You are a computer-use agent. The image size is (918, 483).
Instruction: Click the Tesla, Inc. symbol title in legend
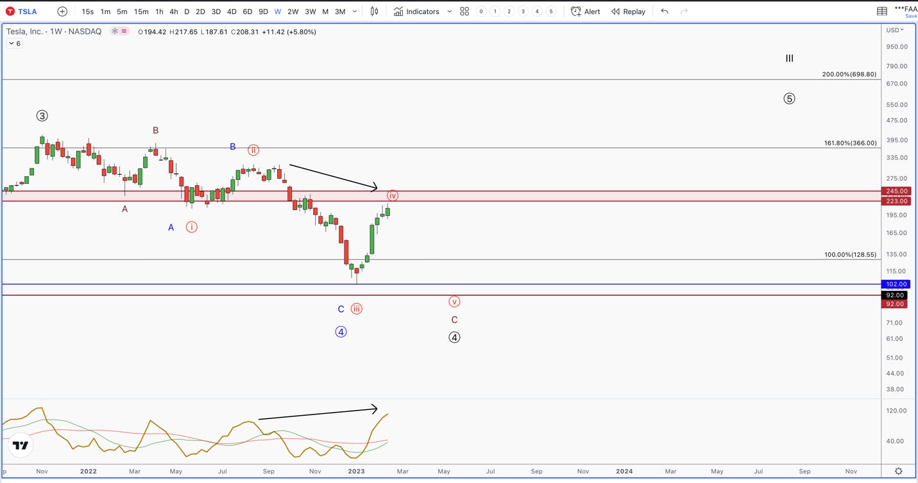click(x=54, y=31)
